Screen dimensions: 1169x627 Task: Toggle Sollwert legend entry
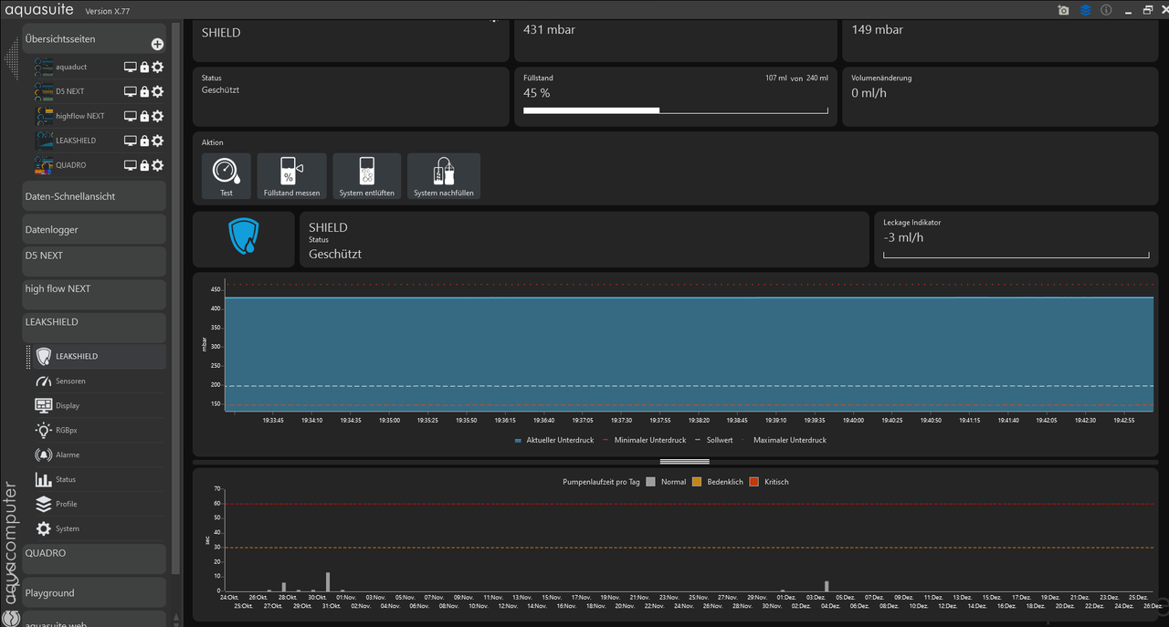tap(714, 440)
